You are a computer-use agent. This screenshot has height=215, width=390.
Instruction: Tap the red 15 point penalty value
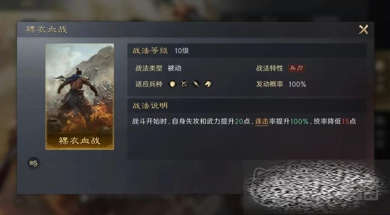[345, 122]
